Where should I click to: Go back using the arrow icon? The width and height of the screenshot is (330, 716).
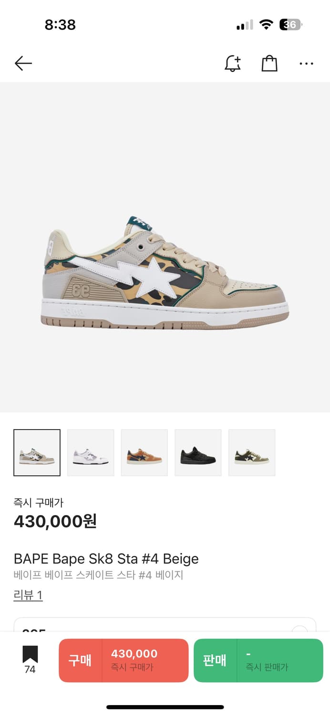(x=23, y=63)
